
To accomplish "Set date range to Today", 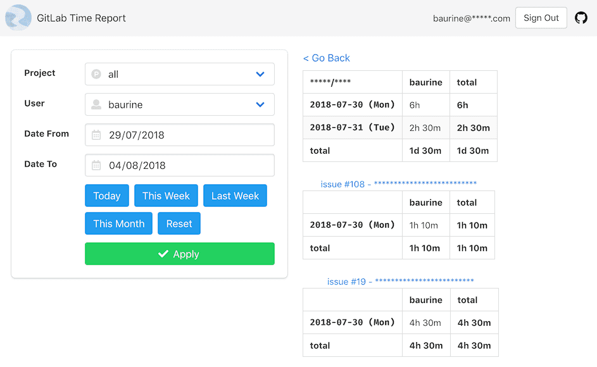I will 107,196.
